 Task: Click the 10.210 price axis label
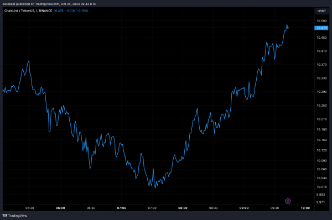(321, 119)
